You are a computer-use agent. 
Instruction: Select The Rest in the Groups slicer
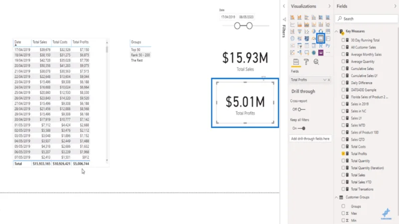click(137, 60)
